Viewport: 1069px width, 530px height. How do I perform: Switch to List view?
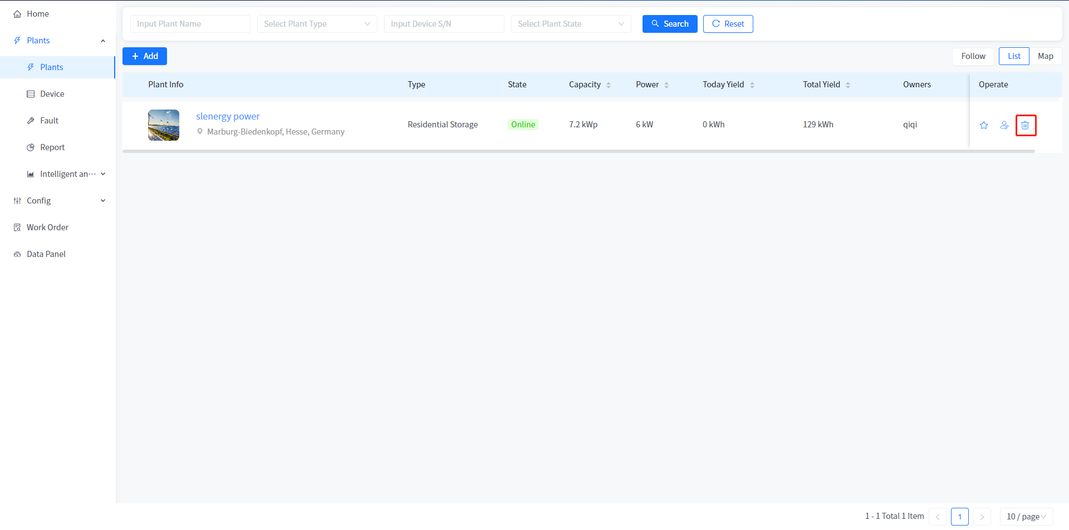tap(1014, 56)
